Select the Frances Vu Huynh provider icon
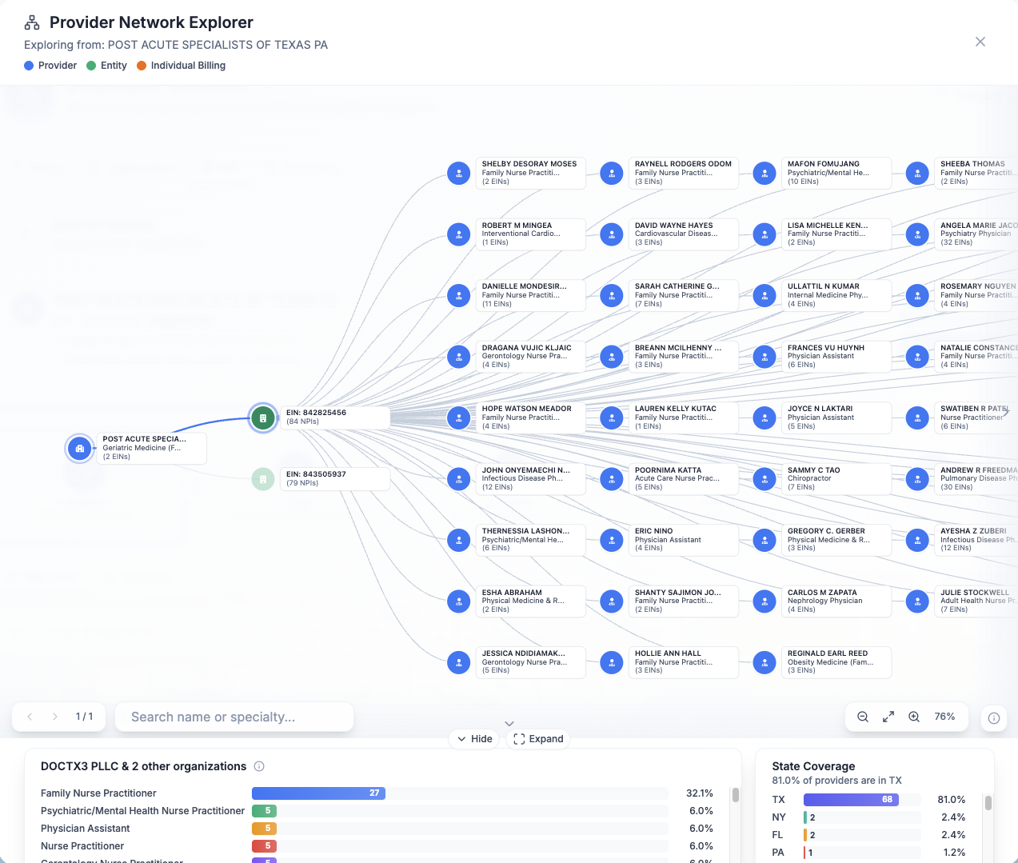The image size is (1018, 863). click(x=764, y=357)
